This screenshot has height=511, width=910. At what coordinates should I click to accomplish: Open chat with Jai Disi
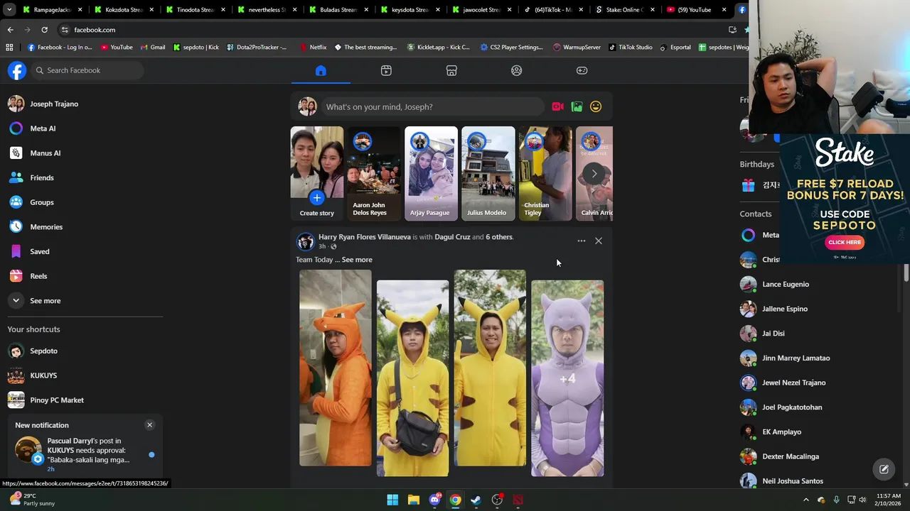pyautogui.click(x=773, y=334)
